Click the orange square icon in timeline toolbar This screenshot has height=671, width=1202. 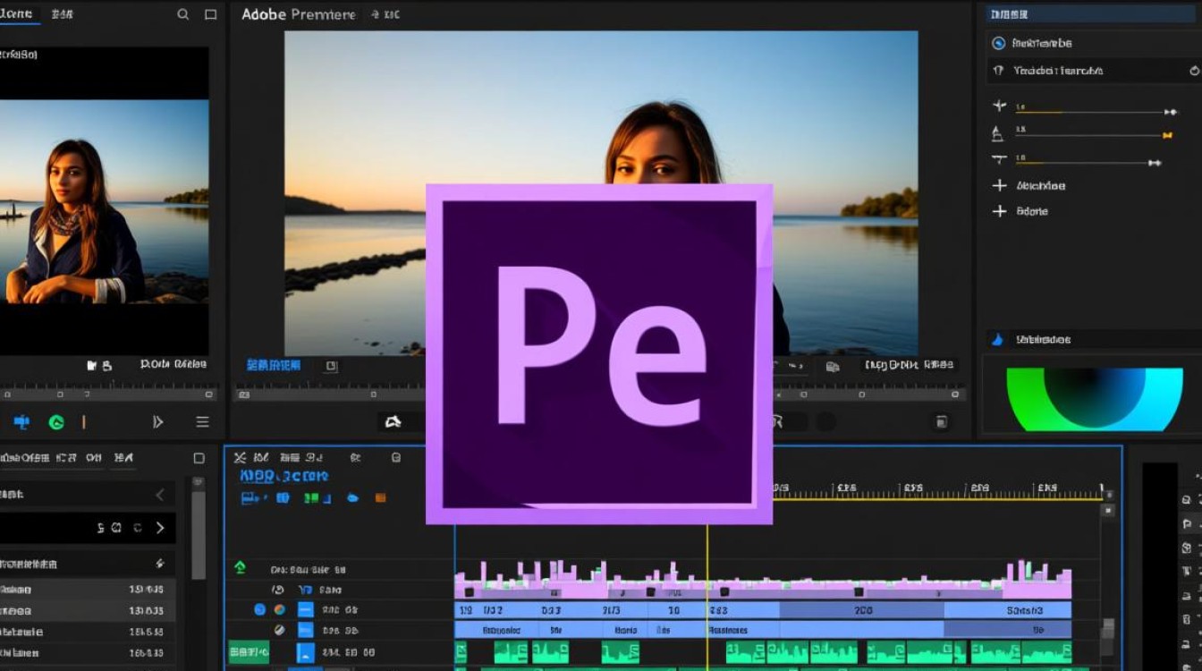[x=380, y=497]
